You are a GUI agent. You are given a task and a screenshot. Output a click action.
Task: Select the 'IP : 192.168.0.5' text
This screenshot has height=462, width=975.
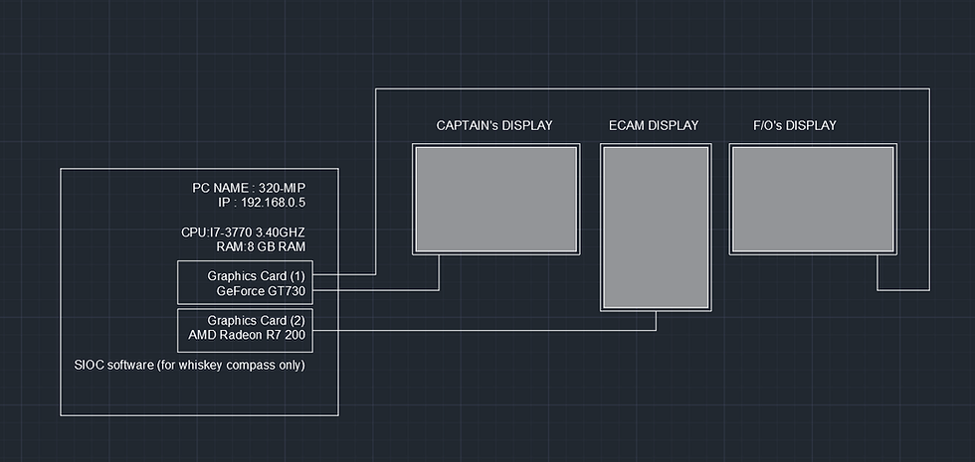[262, 203]
